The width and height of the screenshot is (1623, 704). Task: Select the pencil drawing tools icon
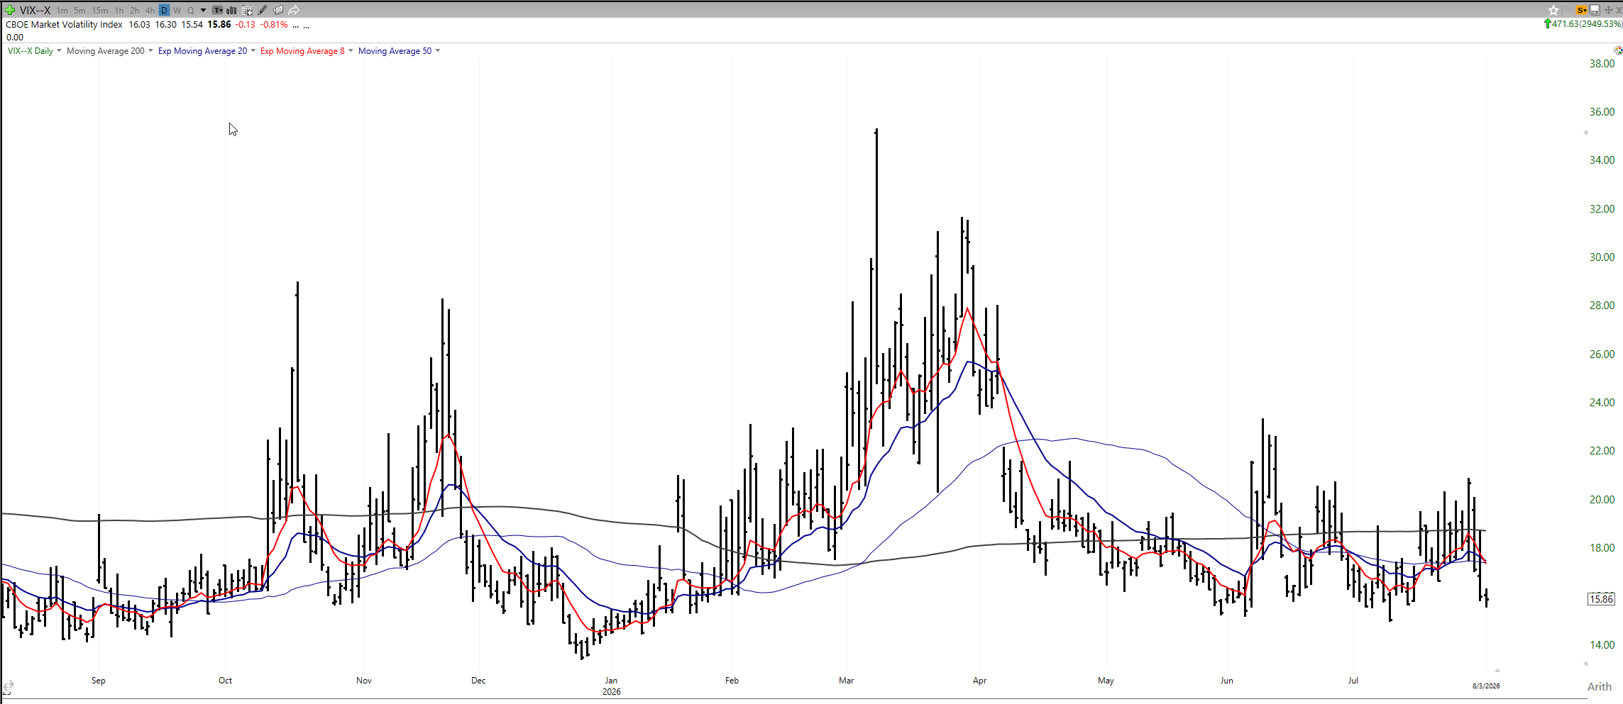coord(263,10)
